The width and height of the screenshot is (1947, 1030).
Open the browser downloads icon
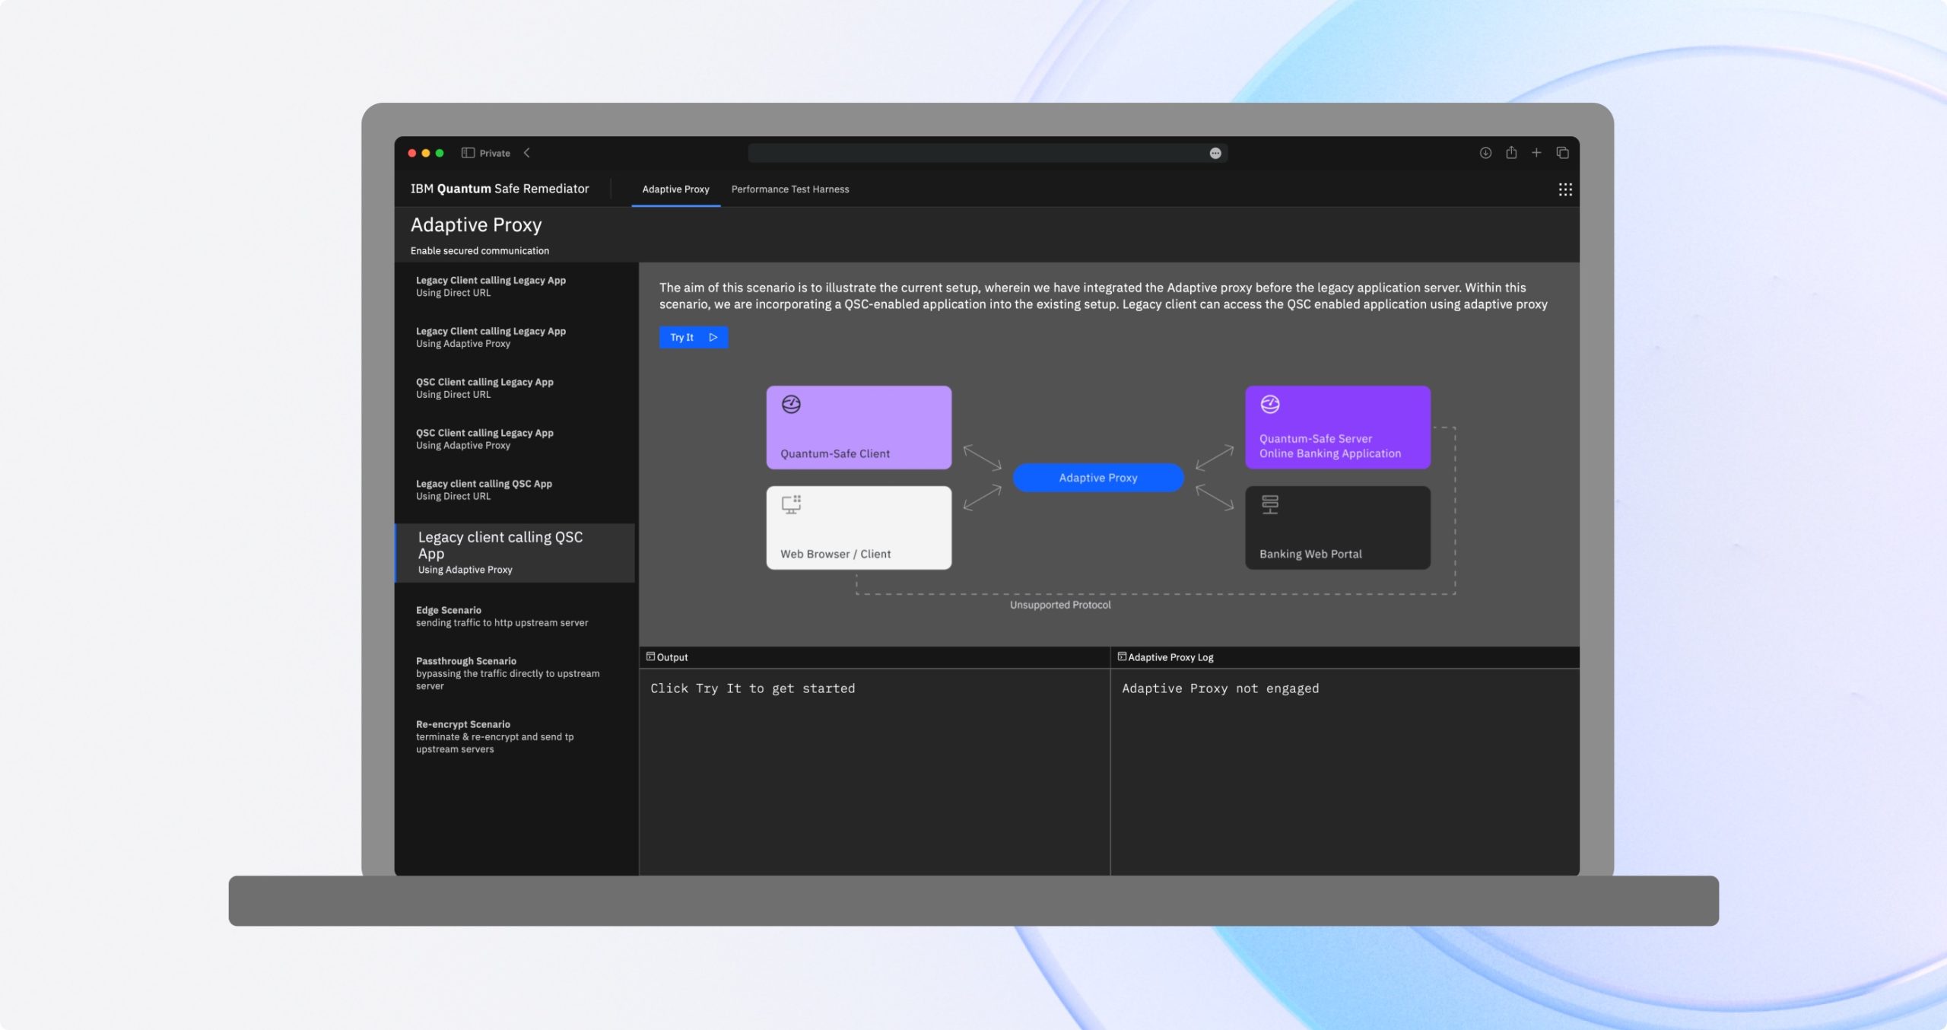[1485, 153]
